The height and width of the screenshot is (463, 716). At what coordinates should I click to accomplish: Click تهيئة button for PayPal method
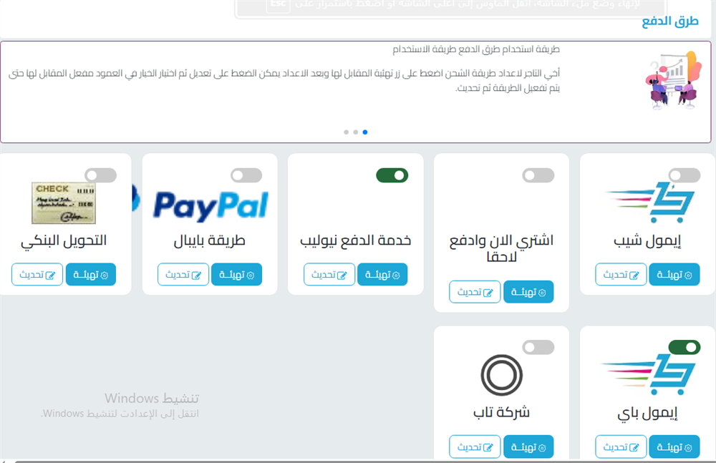(236, 274)
